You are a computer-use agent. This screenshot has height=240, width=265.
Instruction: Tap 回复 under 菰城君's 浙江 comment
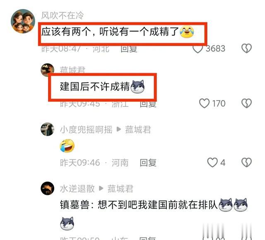click(x=148, y=103)
